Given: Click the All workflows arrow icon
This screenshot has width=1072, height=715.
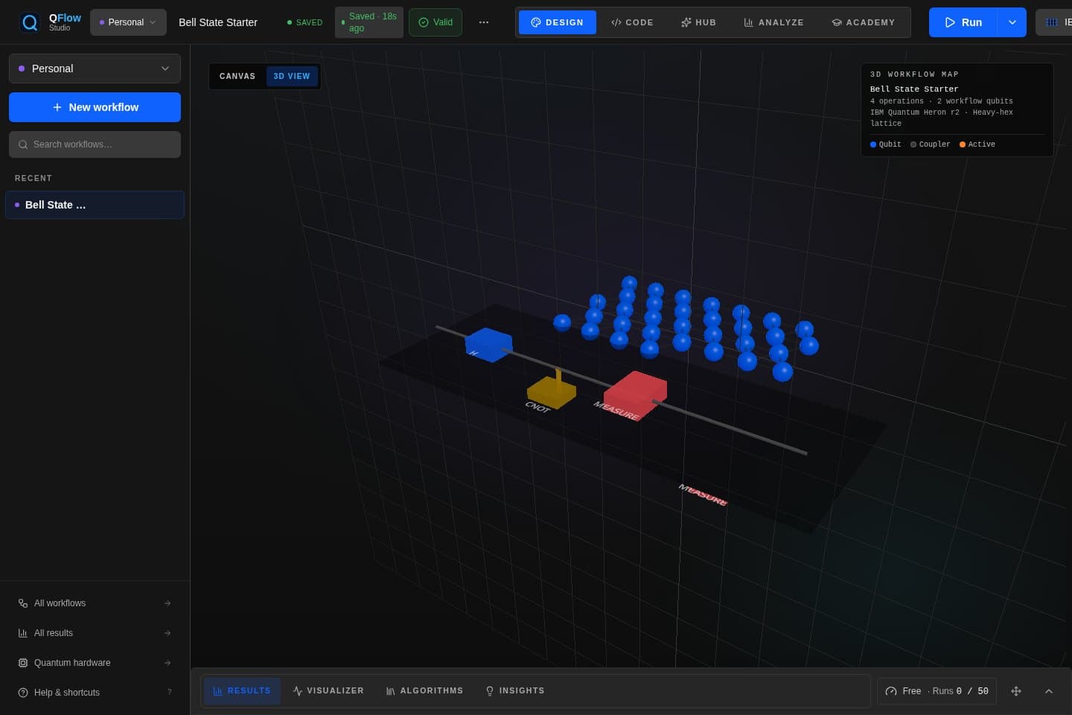Looking at the screenshot, I should [x=167, y=603].
